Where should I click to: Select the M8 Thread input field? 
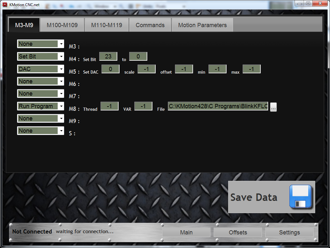110,106
